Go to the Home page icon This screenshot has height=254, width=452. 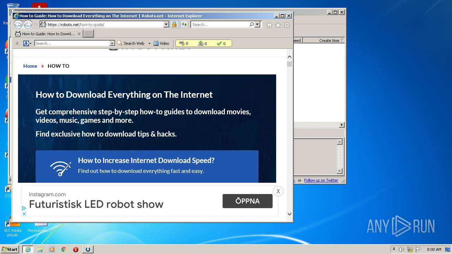pyautogui.click(x=269, y=25)
